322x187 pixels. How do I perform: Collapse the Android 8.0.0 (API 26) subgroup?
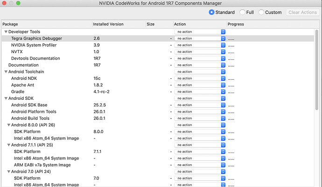(x=8, y=125)
